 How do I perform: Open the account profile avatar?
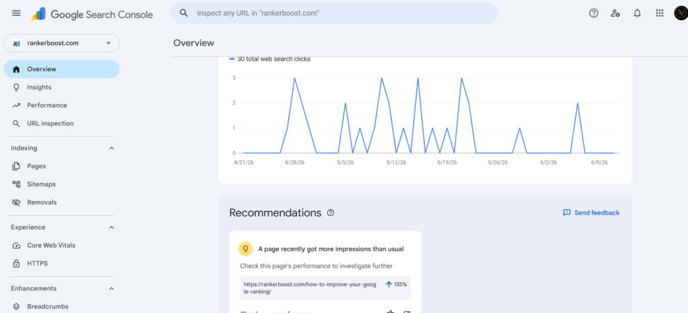click(x=681, y=13)
